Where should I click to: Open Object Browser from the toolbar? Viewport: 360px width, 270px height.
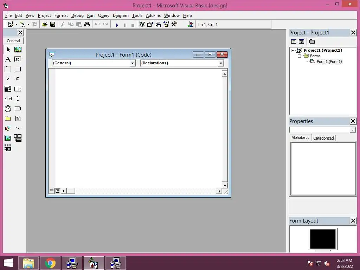(x=166, y=24)
